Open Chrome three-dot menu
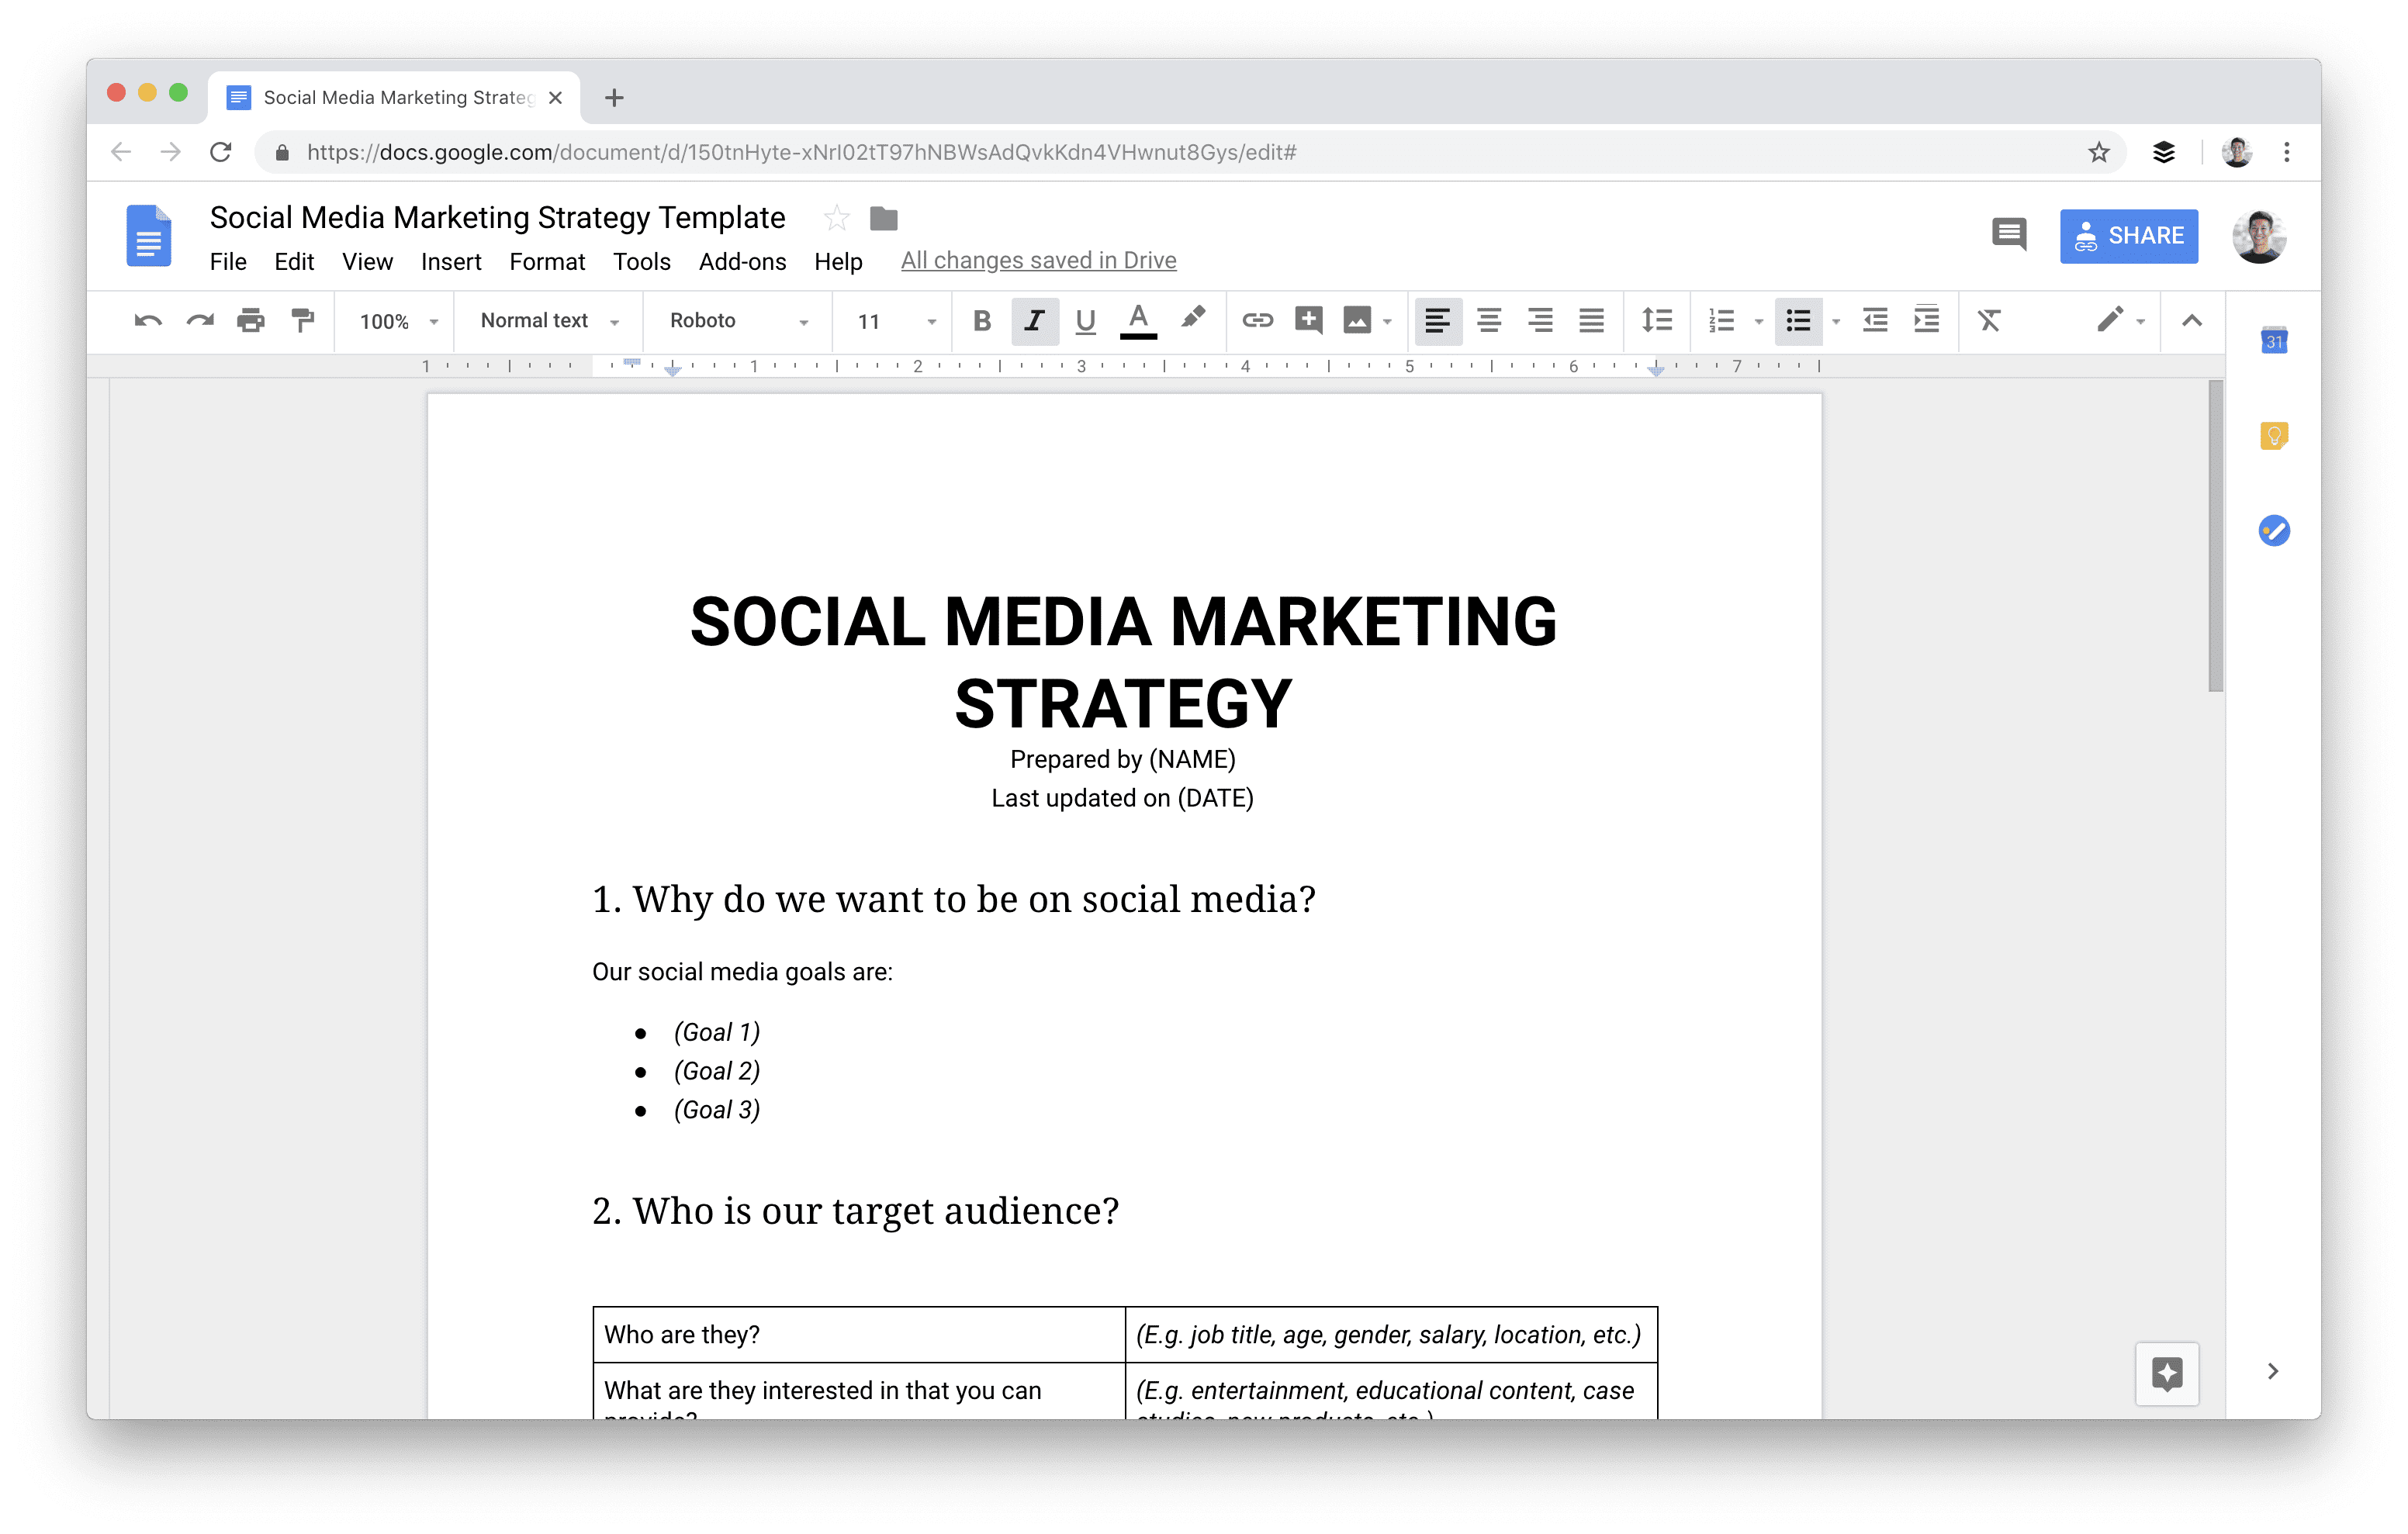The width and height of the screenshot is (2408, 1534). [x=2287, y=152]
